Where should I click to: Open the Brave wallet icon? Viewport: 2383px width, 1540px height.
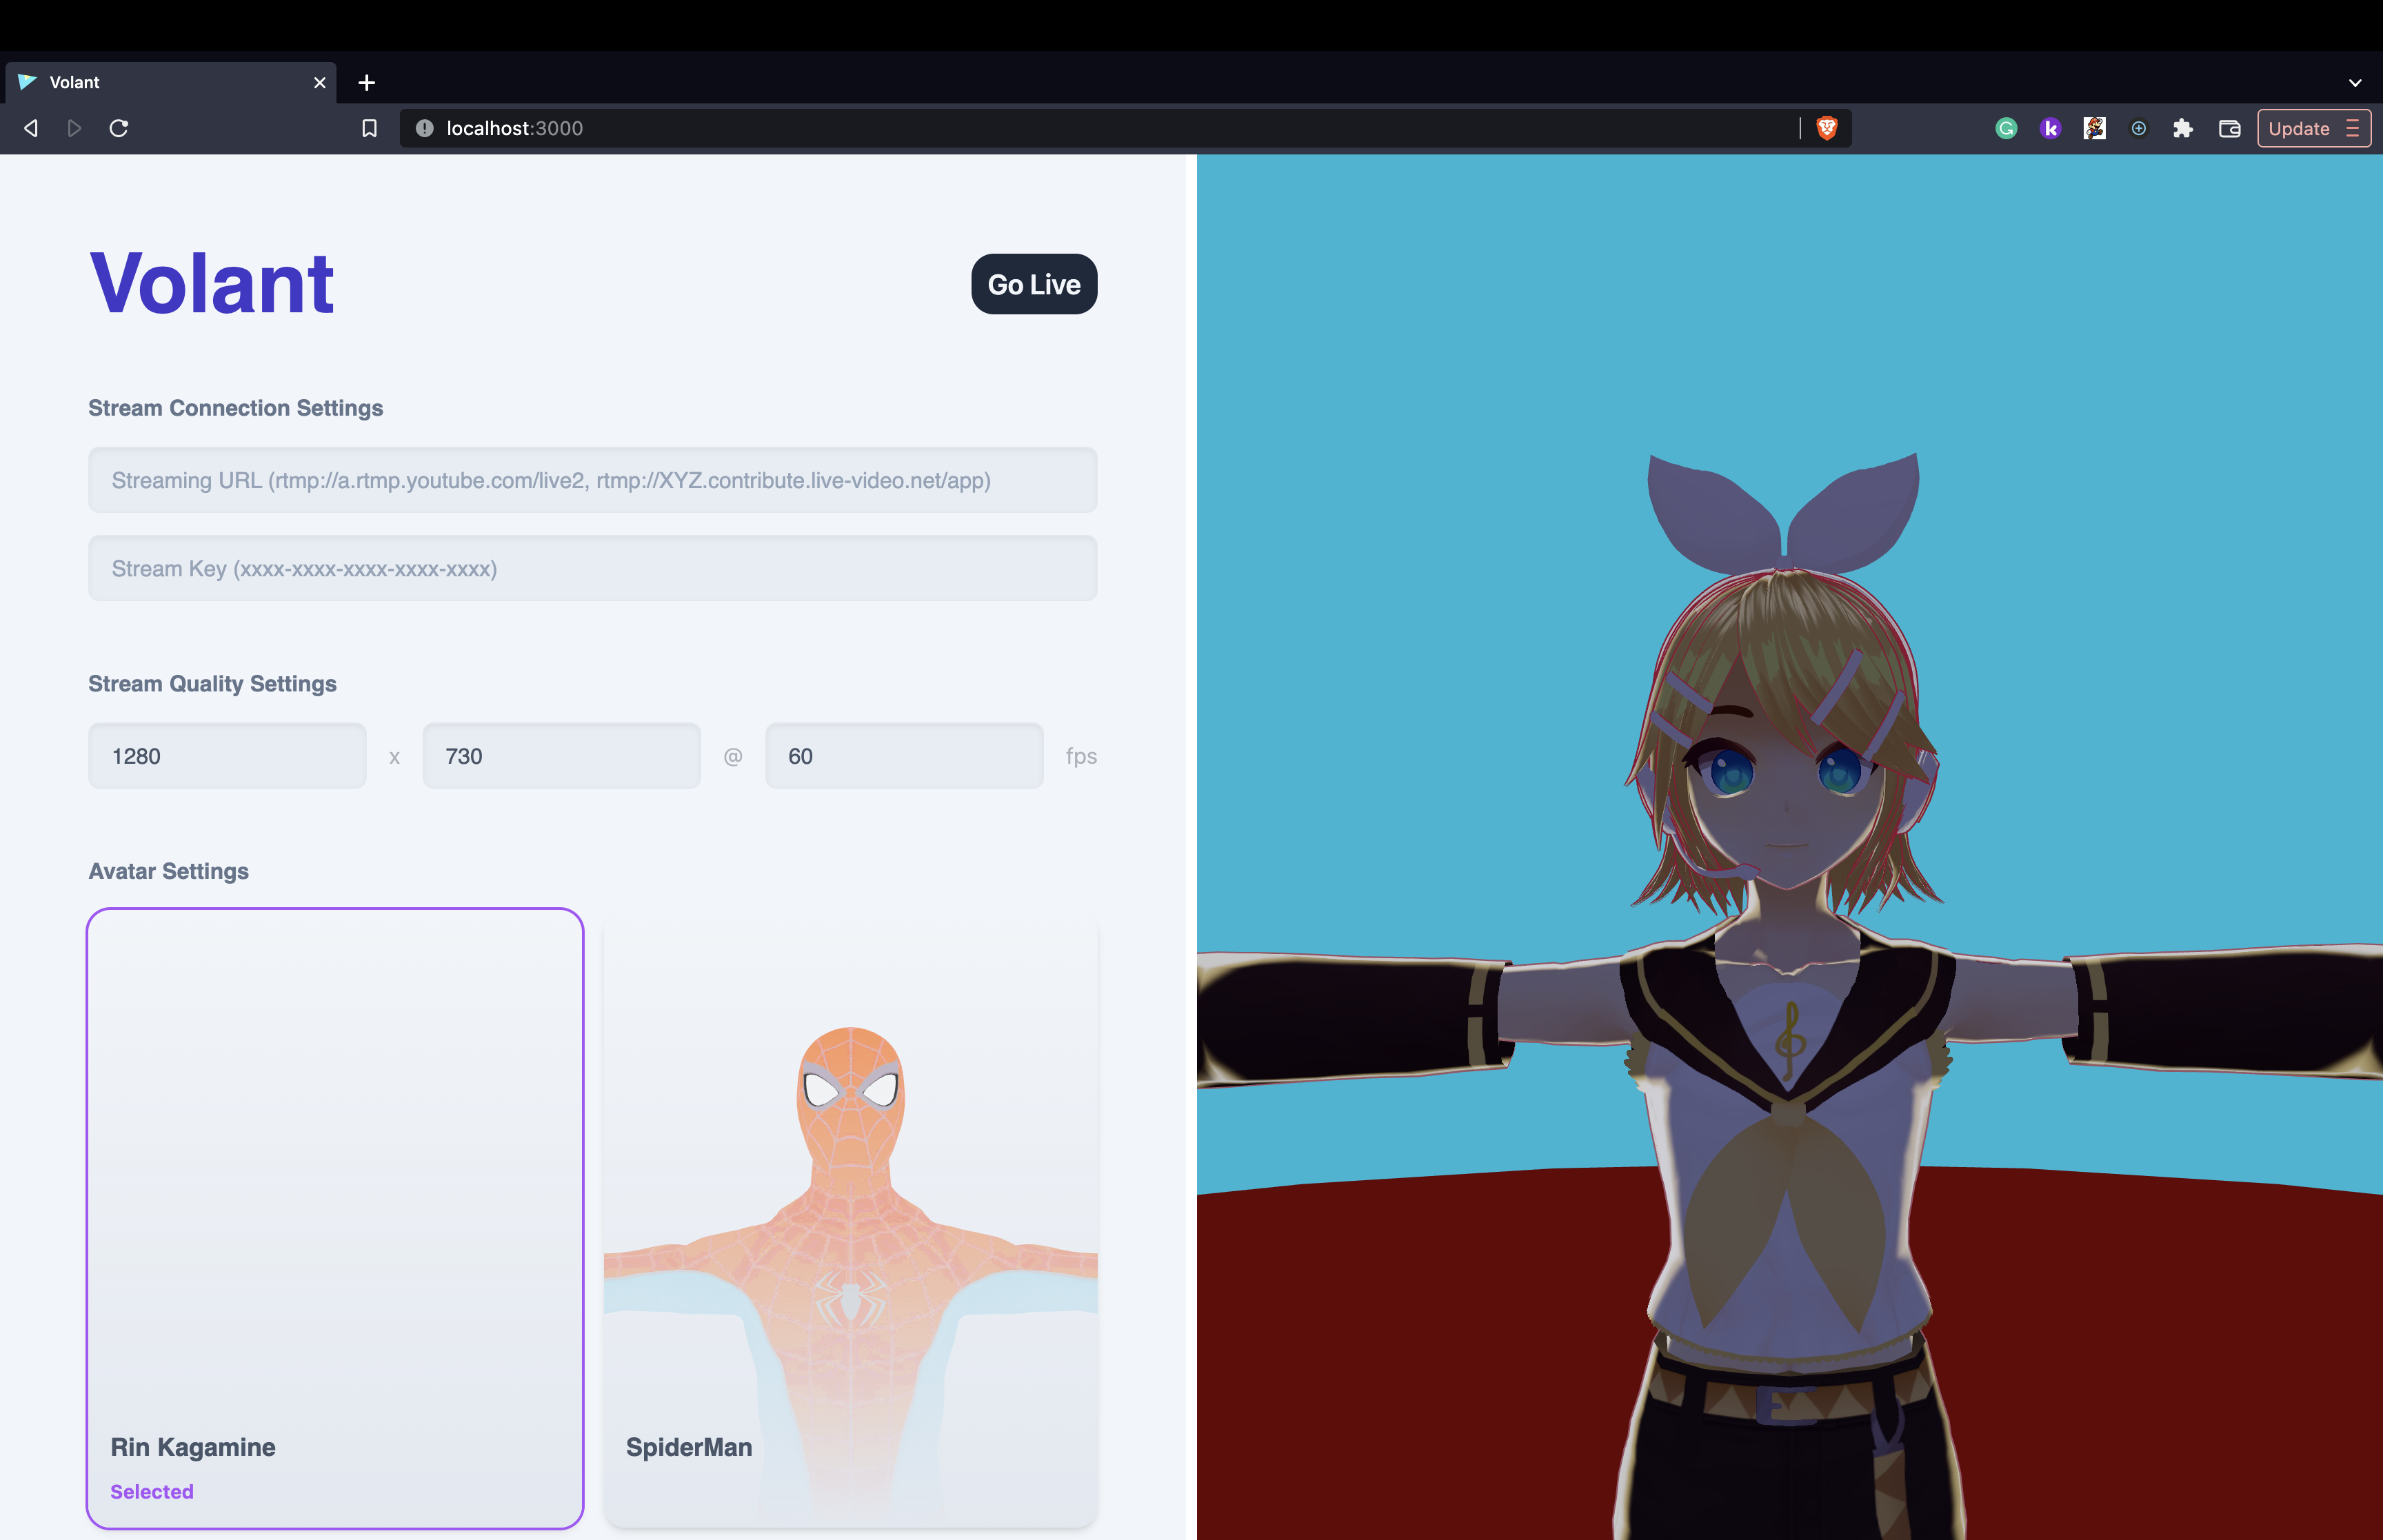tap(2229, 128)
